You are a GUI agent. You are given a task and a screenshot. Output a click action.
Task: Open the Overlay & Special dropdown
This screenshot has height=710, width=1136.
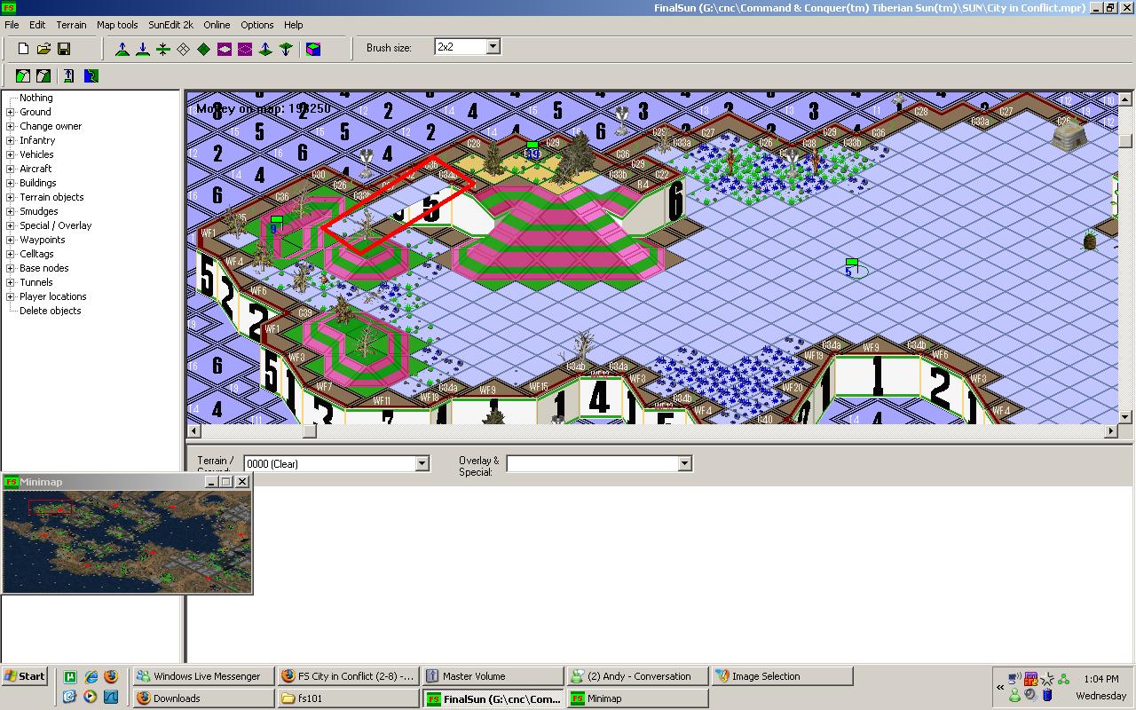(x=684, y=463)
